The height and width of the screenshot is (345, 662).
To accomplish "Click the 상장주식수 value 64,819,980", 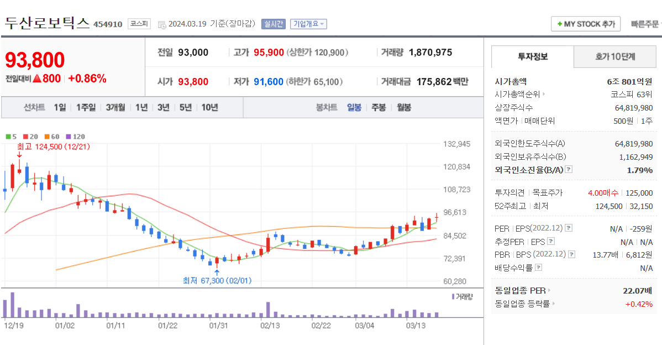I will click(x=634, y=108).
